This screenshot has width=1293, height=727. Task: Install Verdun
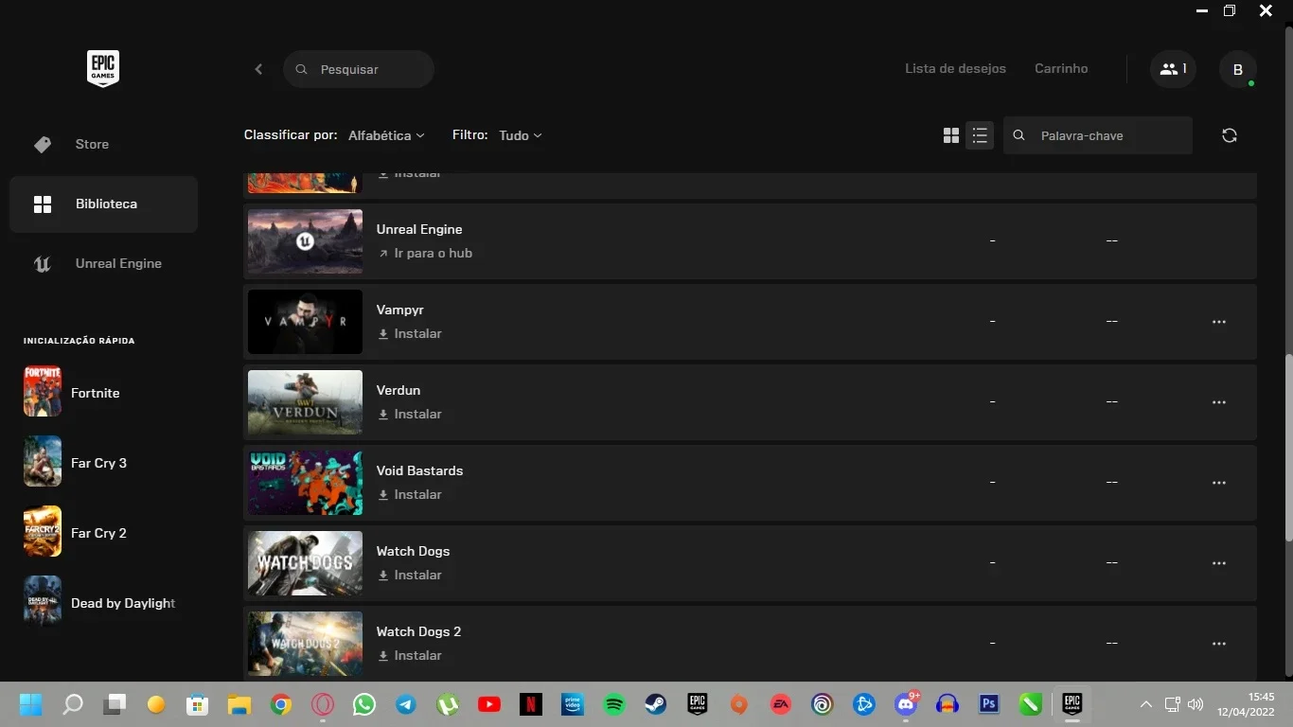pyautogui.click(x=410, y=414)
